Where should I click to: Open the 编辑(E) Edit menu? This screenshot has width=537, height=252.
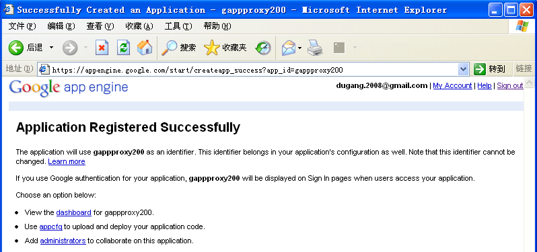click(x=61, y=26)
